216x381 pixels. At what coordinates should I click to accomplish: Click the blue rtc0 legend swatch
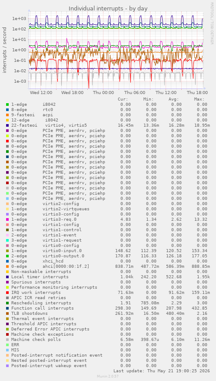(x=7, y=110)
